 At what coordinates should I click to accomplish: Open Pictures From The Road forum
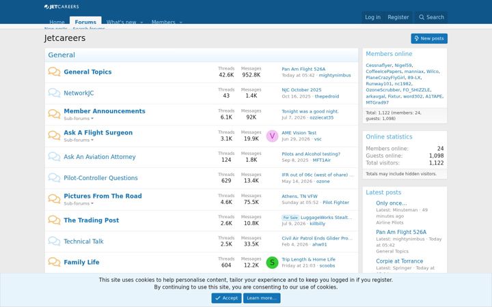coord(102,196)
